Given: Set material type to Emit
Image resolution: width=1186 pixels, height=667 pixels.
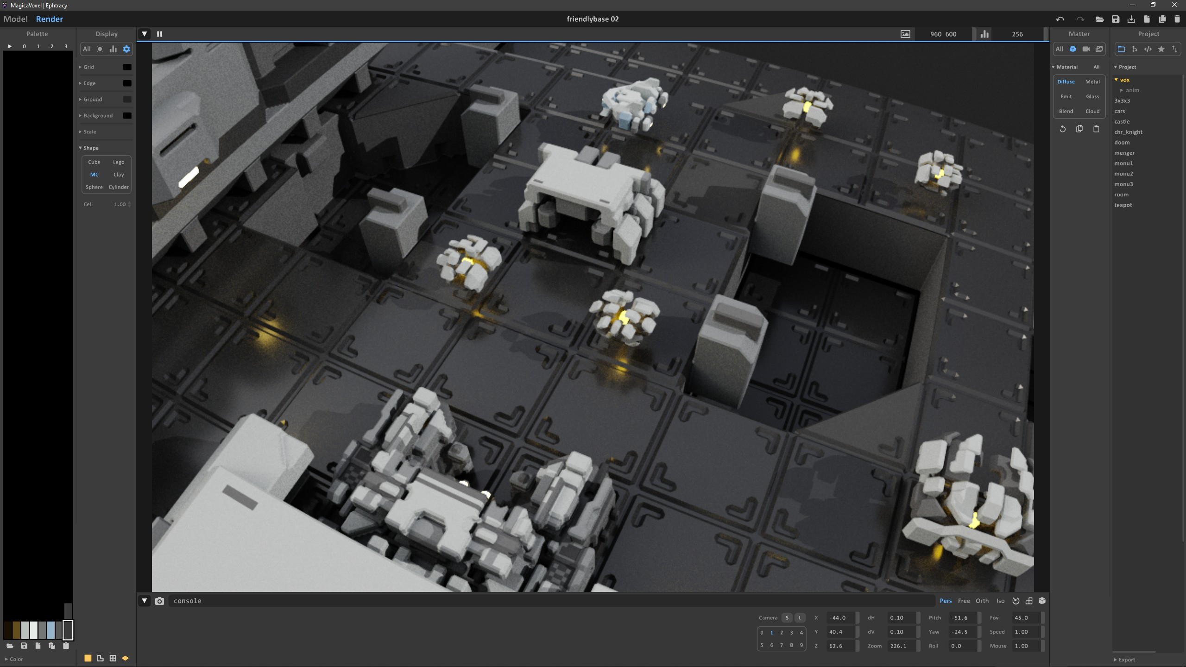Looking at the screenshot, I should coord(1066,96).
